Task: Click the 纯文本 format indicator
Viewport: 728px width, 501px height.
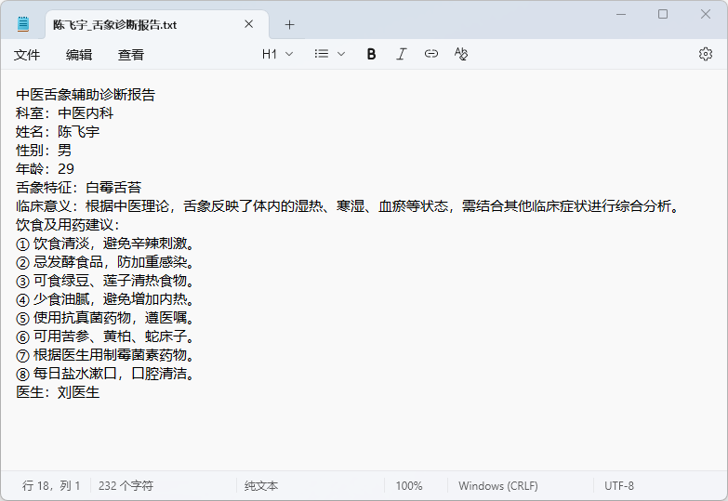Action: tap(261, 485)
